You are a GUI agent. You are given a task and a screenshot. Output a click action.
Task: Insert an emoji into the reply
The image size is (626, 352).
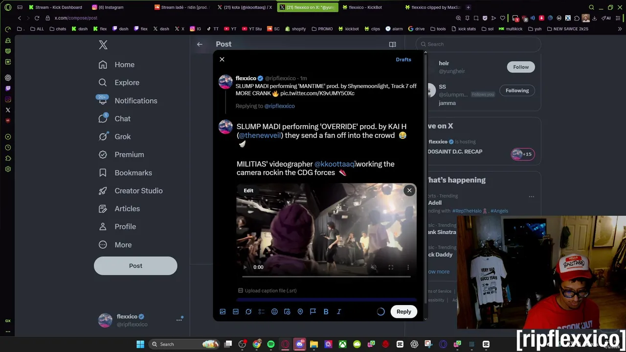(x=274, y=311)
